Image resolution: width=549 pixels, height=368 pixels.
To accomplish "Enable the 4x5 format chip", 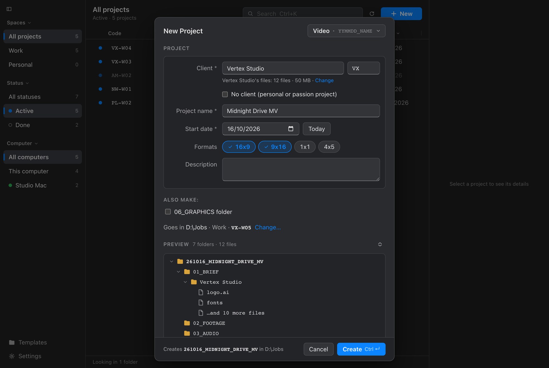I will click(329, 147).
